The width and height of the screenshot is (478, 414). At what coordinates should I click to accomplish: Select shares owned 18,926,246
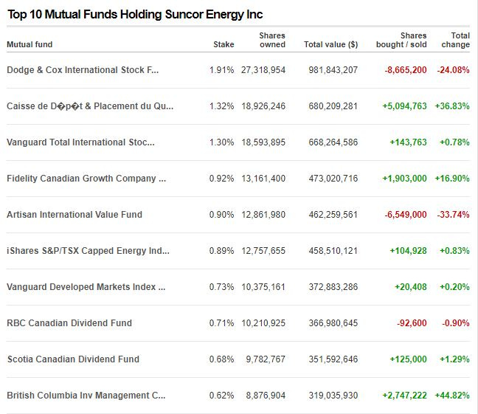(x=263, y=106)
